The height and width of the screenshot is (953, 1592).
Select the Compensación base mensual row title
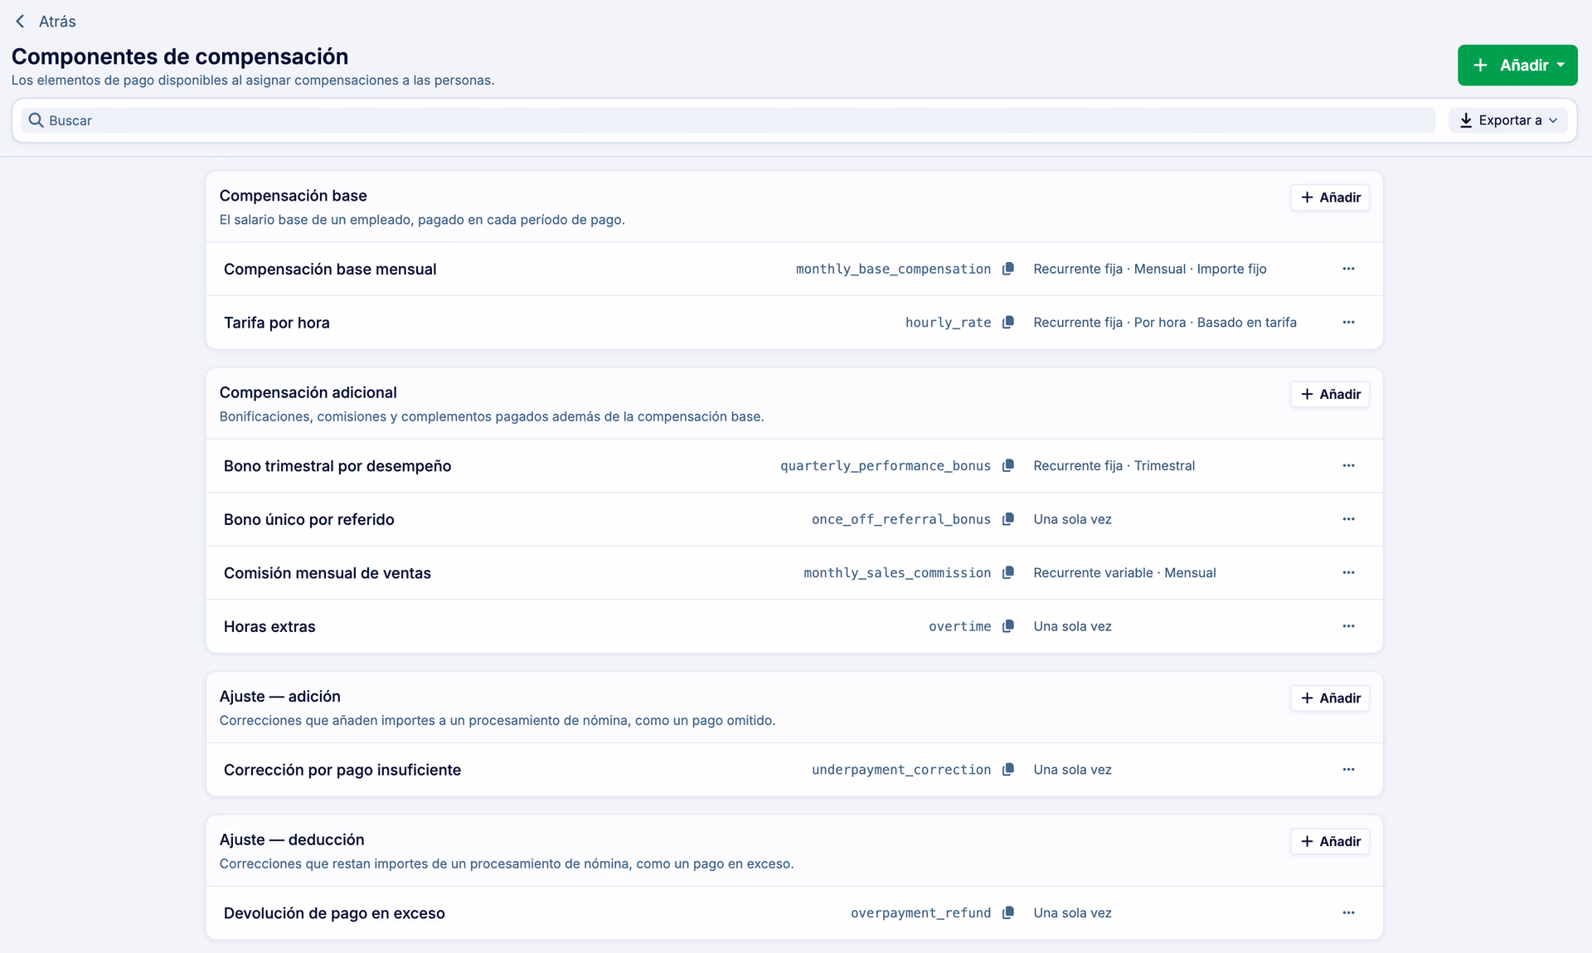pos(330,270)
